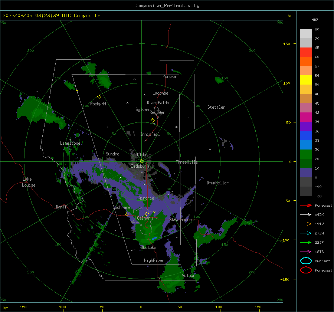Click the Didsbury city label
This screenshot has height=312, width=334.
coord(140,166)
